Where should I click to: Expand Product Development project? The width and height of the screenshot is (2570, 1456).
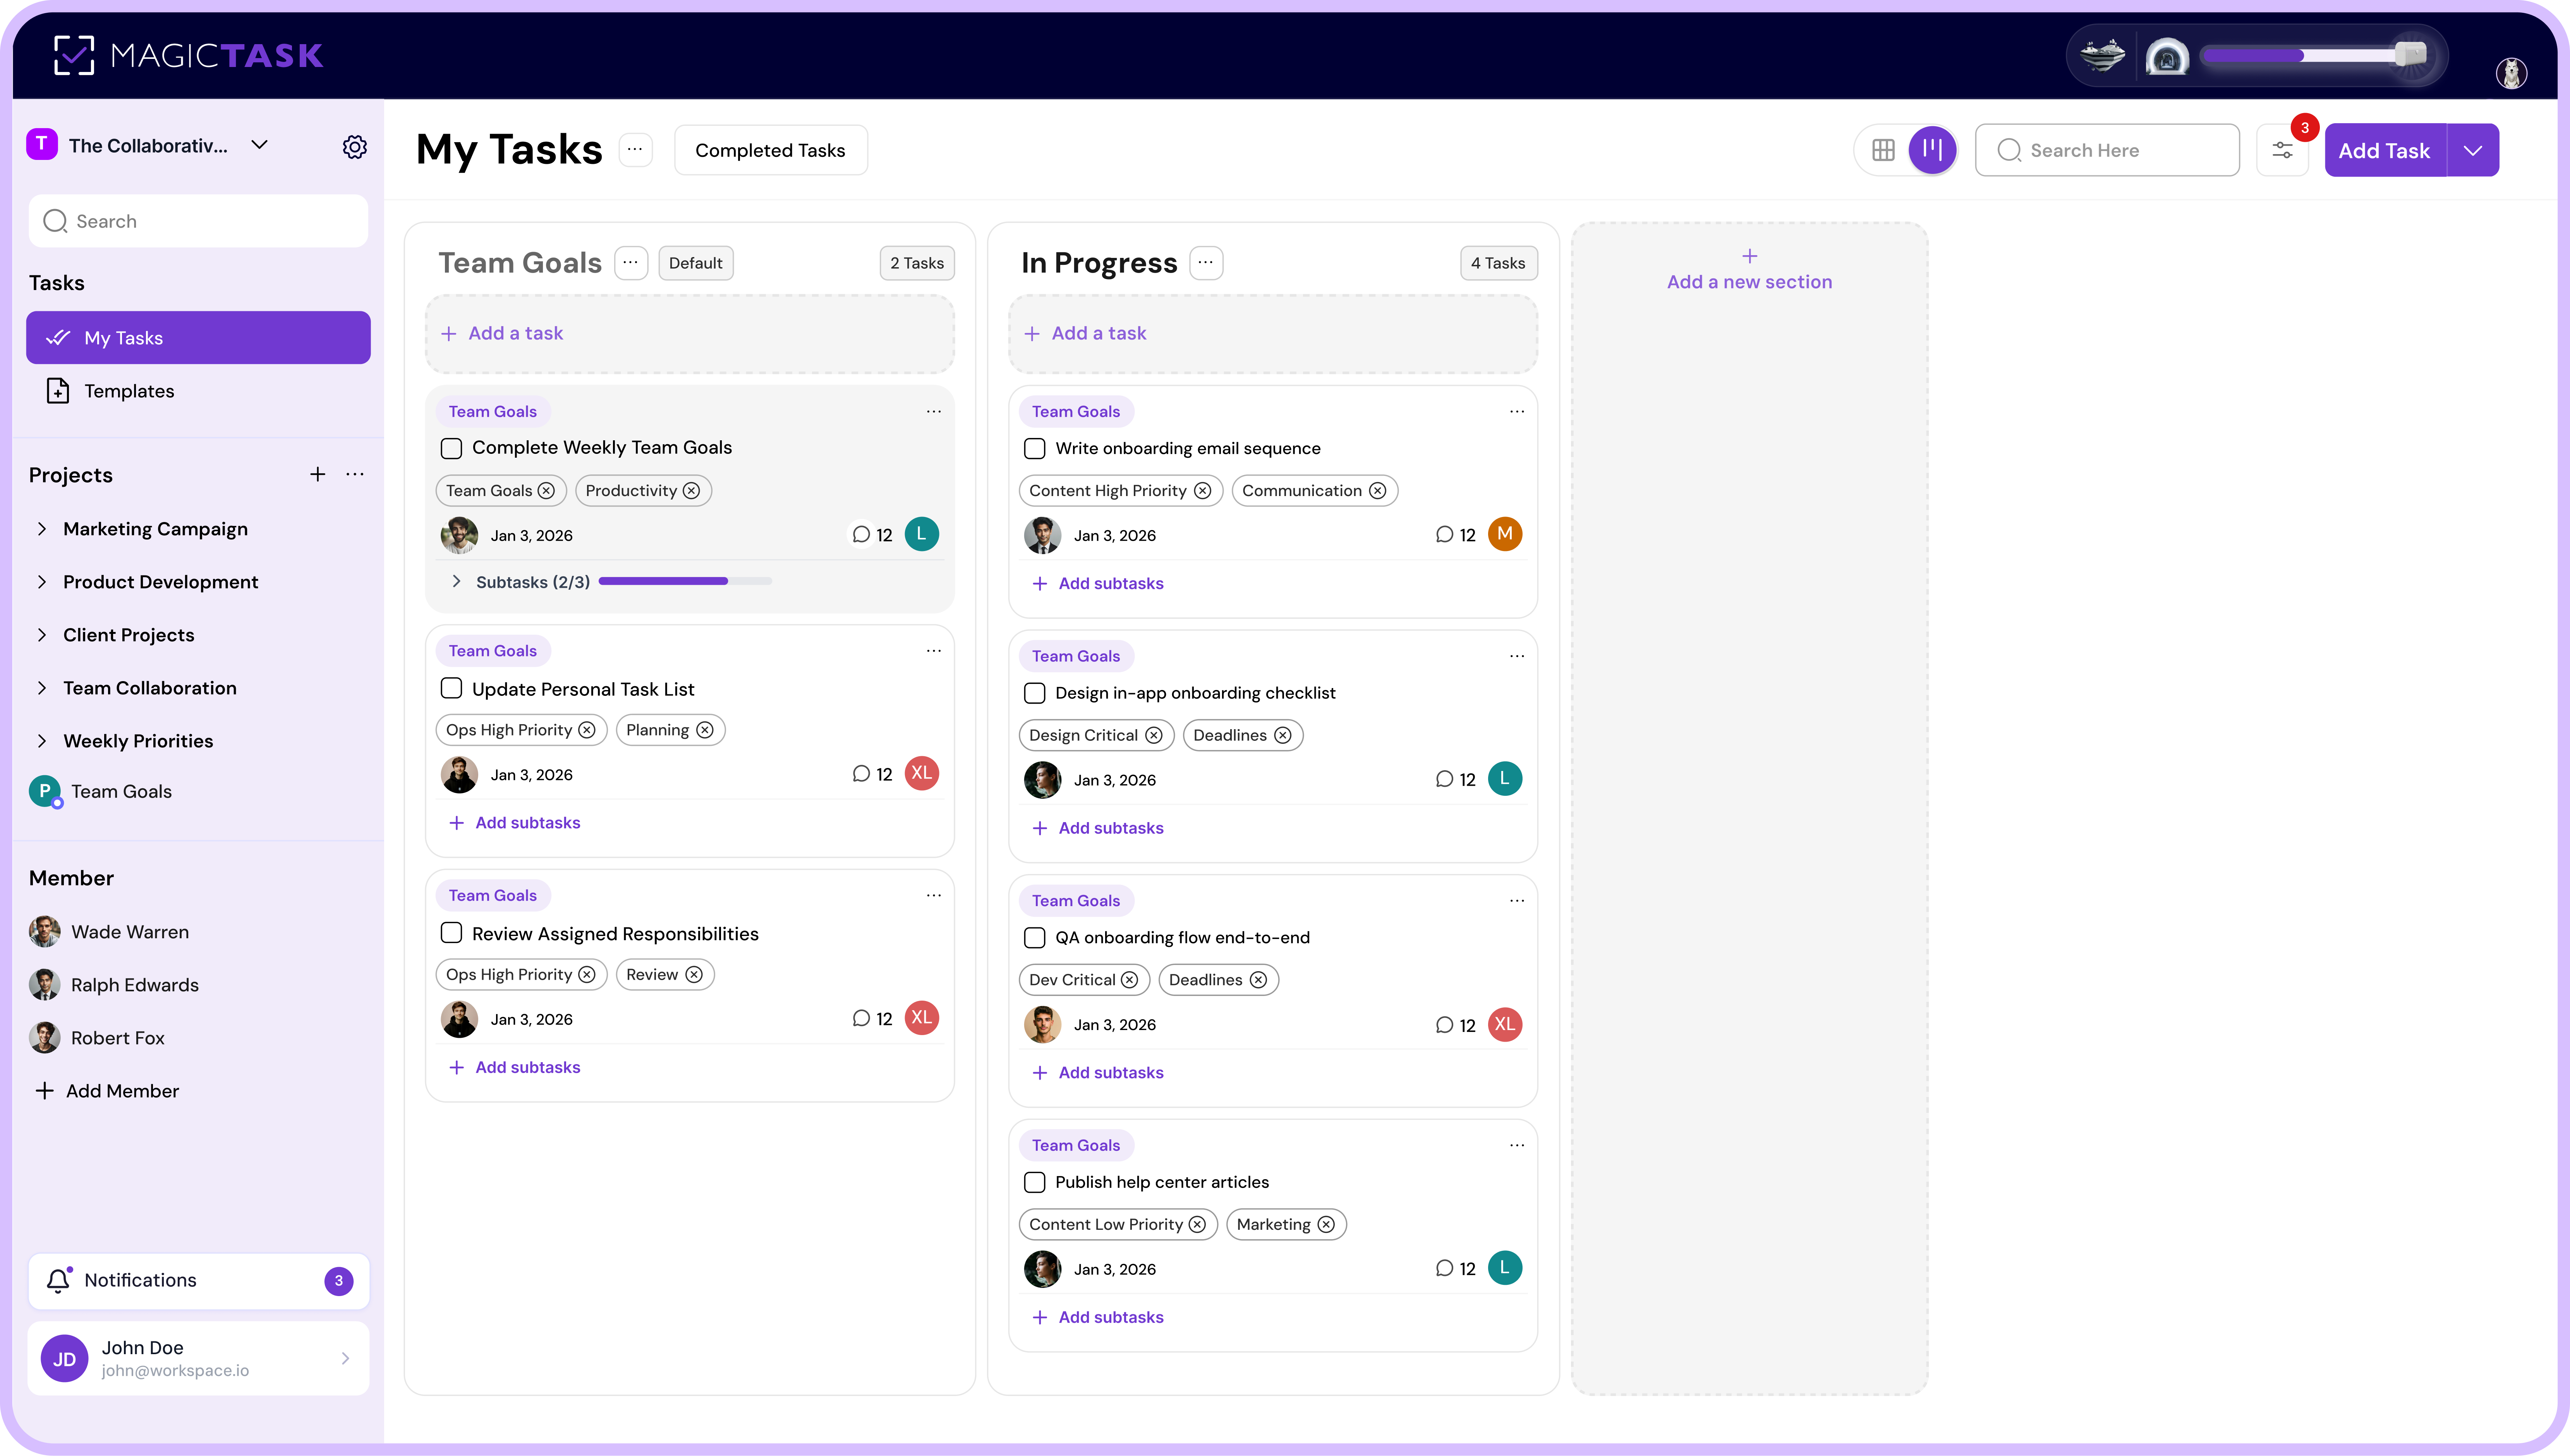(x=42, y=582)
